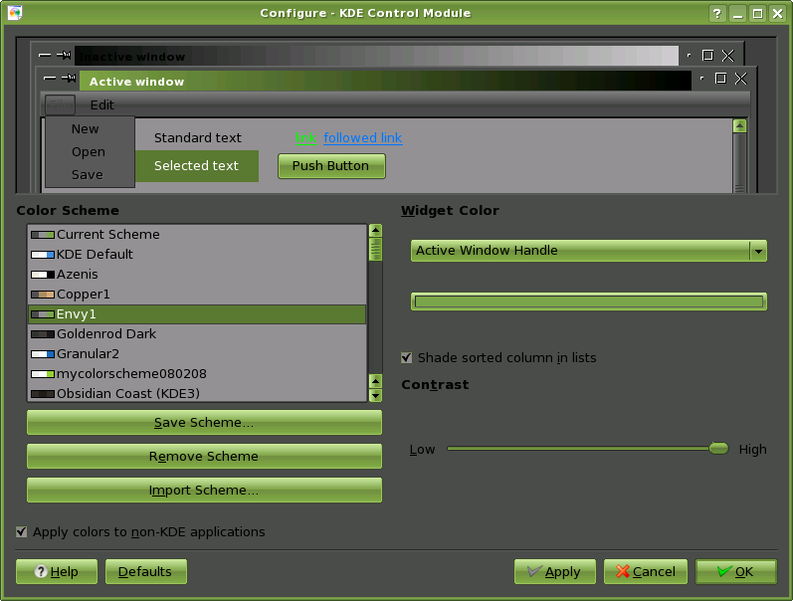793x601 pixels.
Task: Click the Granular2 color preview swatch
Action: point(43,354)
